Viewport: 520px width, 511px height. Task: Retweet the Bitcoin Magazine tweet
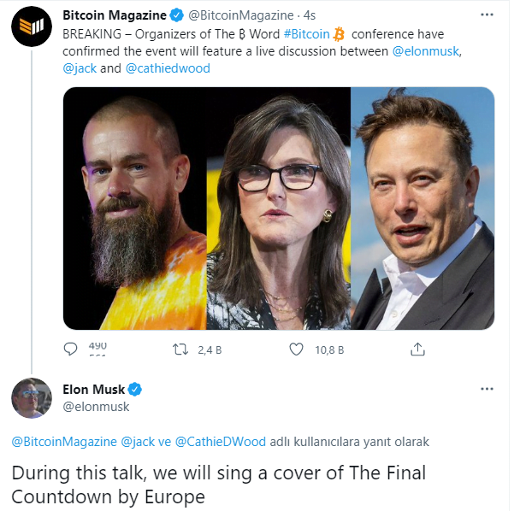click(180, 349)
